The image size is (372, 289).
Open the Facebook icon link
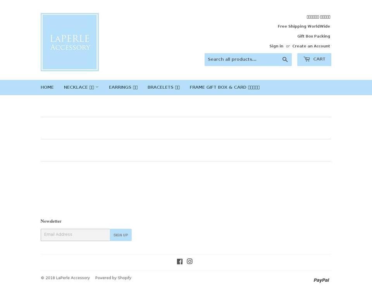click(x=179, y=261)
